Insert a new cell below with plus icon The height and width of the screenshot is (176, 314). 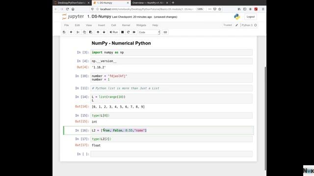pos(71,32)
